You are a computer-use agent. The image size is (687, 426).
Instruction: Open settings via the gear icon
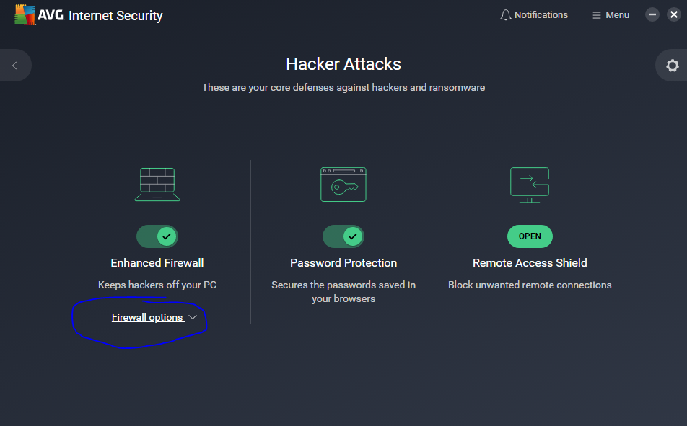(672, 66)
